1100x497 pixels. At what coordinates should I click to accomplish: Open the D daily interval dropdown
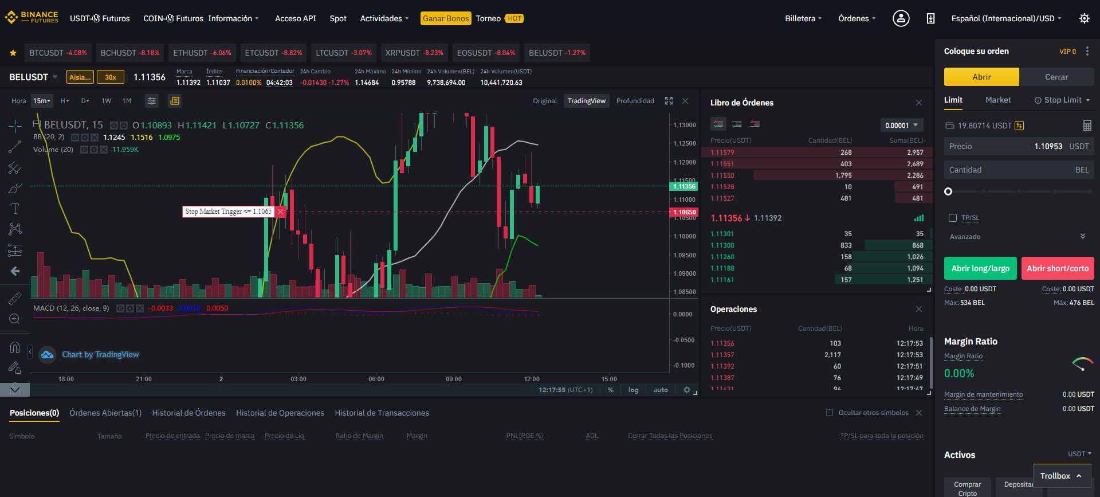[85, 101]
